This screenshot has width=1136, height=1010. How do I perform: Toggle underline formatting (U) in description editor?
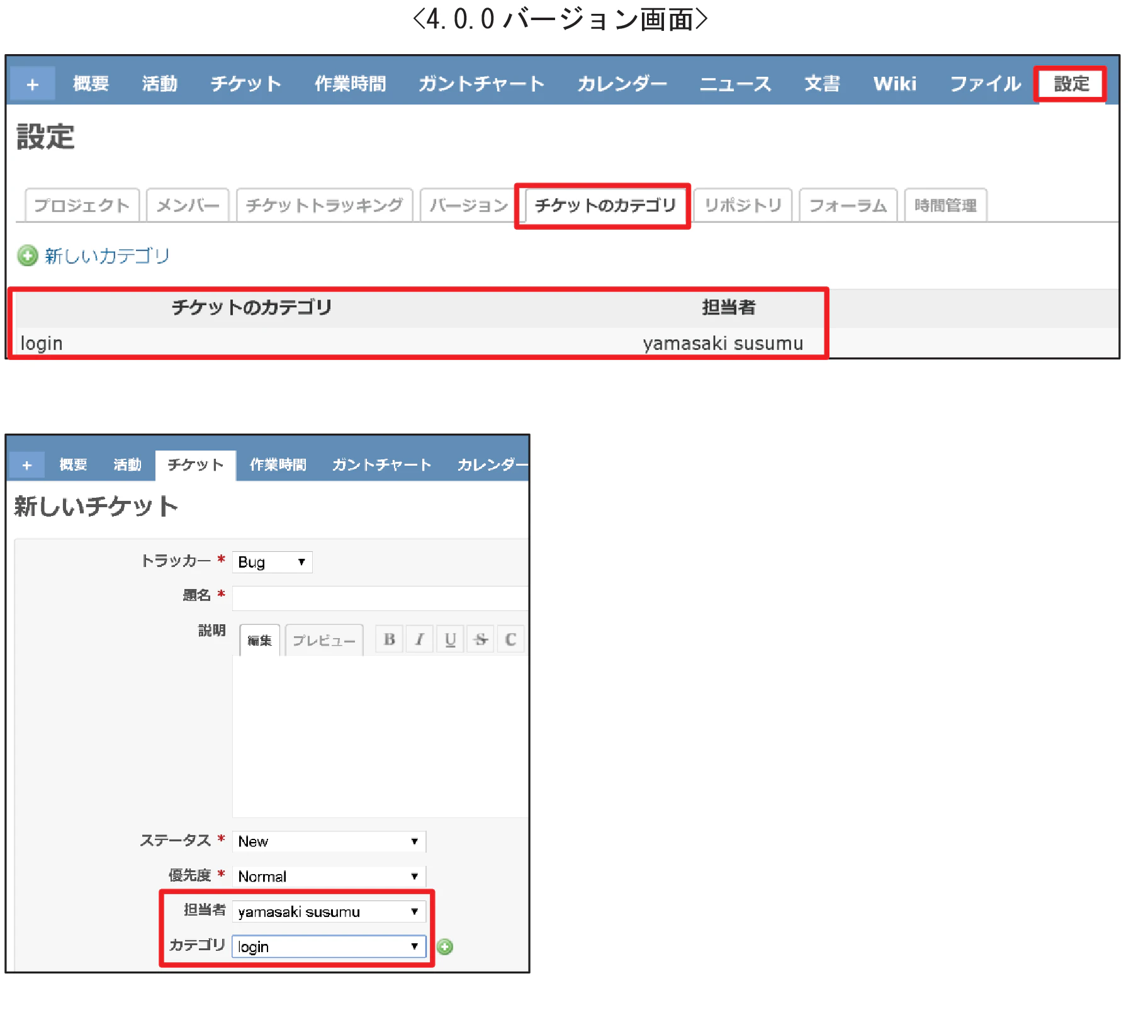[450, 639]
